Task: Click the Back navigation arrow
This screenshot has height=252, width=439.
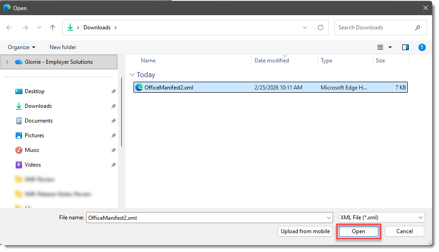Action: (10, 28)
